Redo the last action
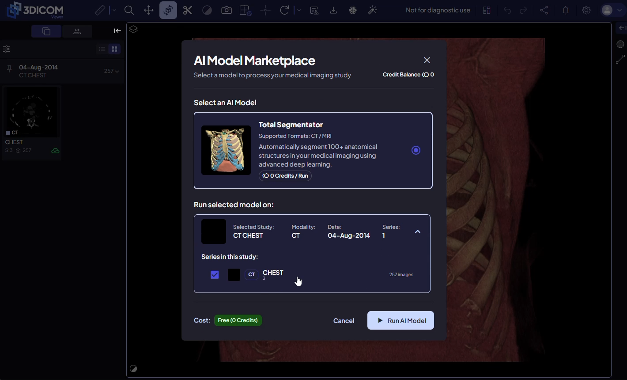Viewport: 627px width, 380px height. click(x=523, y=10)
